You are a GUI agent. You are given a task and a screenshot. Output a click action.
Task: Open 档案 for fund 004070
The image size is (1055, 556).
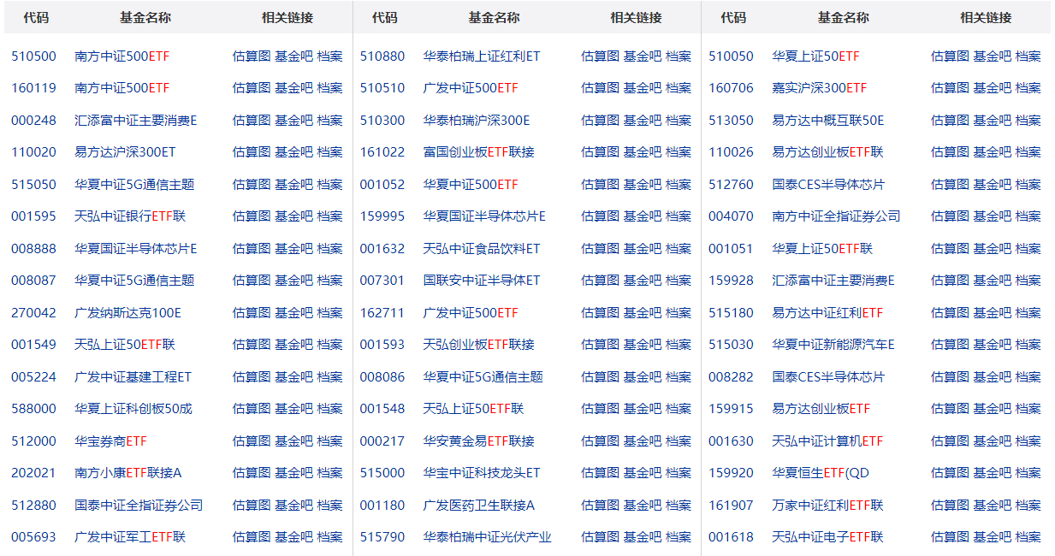coord(1028,216)
